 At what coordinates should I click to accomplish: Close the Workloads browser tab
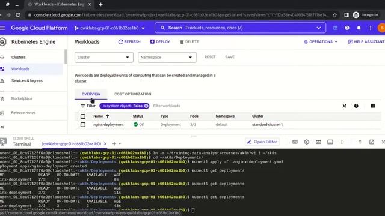(90, 4)
